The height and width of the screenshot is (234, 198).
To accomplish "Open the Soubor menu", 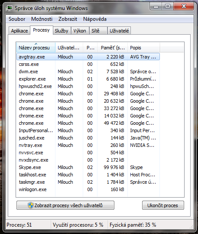I will coord(17,19).
